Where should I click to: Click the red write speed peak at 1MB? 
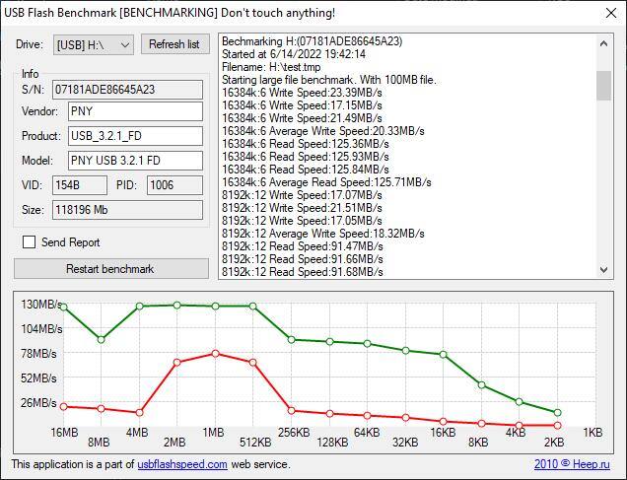(x=215, y=353)
